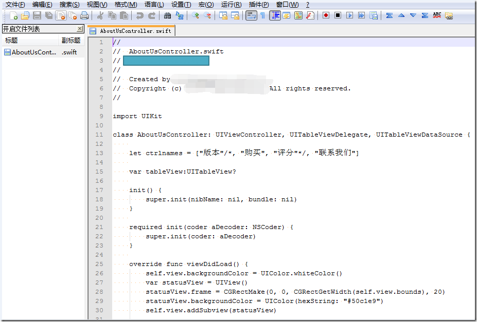477x322 pixels.
Task: Open the 编辑(E) menu
Action: pos(42,5)
